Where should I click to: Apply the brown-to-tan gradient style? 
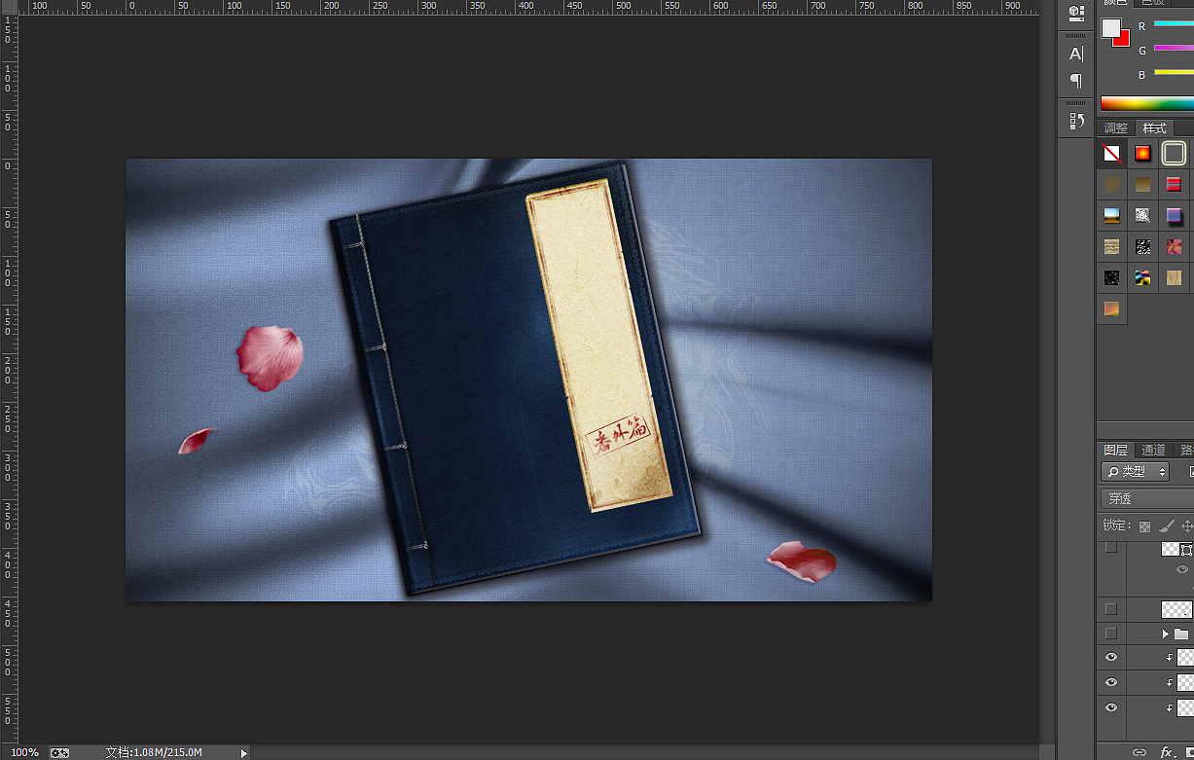pos(1142,184)
